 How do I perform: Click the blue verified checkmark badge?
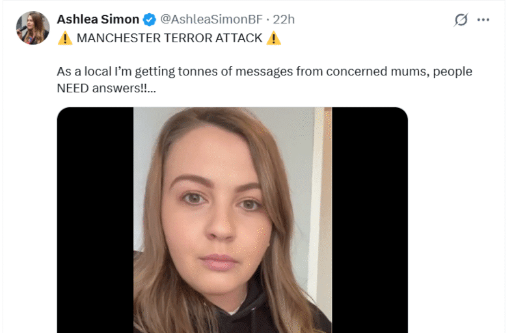[150, 20]
